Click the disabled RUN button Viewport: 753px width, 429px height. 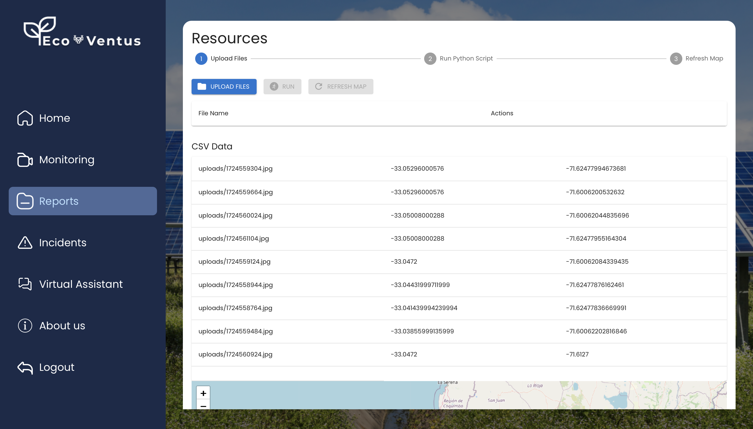[282, 86]
